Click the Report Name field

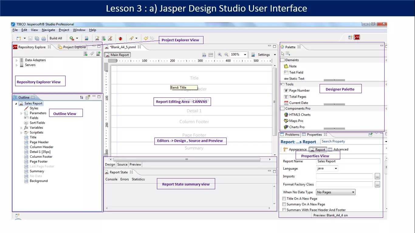348,161
